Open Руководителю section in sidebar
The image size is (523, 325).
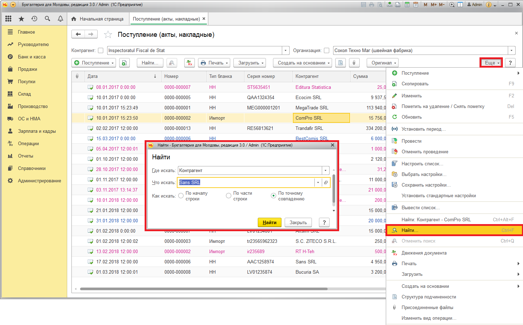click(33, 44)
